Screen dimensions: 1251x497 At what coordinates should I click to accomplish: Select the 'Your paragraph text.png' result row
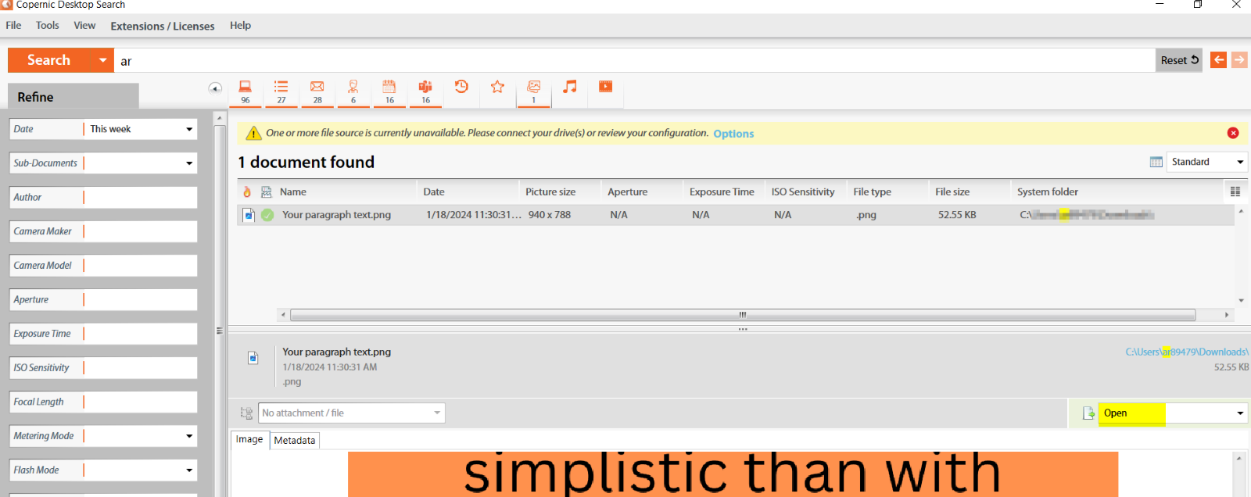tap(735, 215)
